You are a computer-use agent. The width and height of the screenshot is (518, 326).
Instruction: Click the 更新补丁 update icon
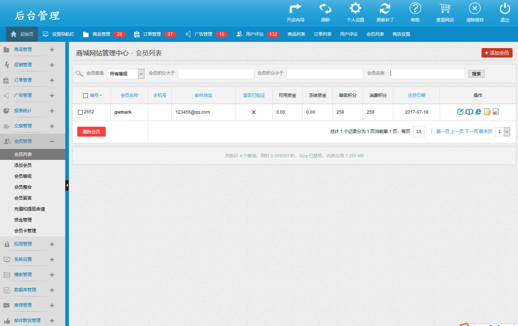[385, 8]
